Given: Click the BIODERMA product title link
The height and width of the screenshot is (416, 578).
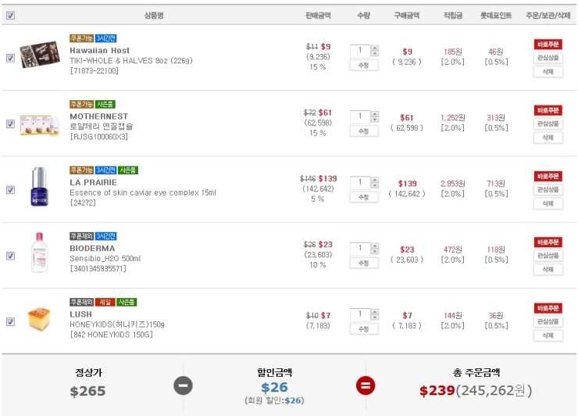Looking at the screenshot, I should pos(92,248).
